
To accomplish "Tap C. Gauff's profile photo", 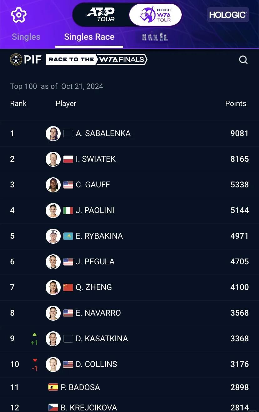I will [x=53, y=185].
